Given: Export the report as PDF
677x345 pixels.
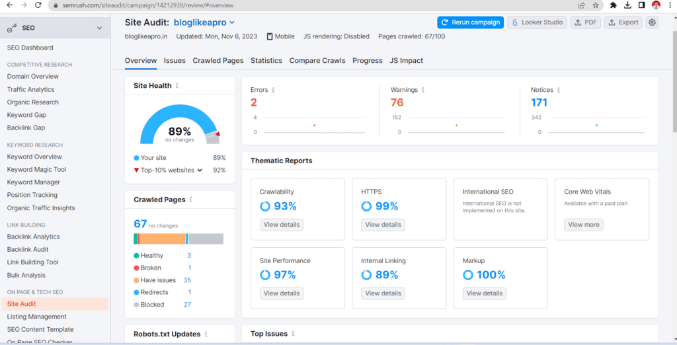Looking at the screenshot, I should click(586, 22).
